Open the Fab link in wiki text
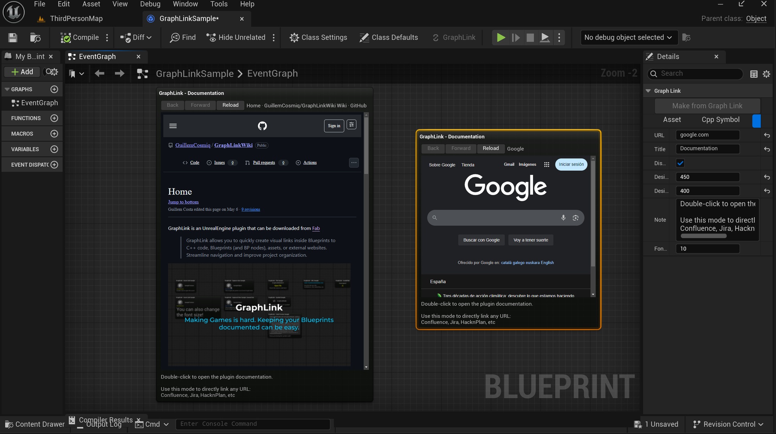 (316, 229)
